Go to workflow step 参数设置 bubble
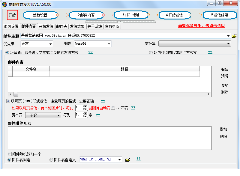The height and width of the screenshot is (176, 240). tap(40, 15)
